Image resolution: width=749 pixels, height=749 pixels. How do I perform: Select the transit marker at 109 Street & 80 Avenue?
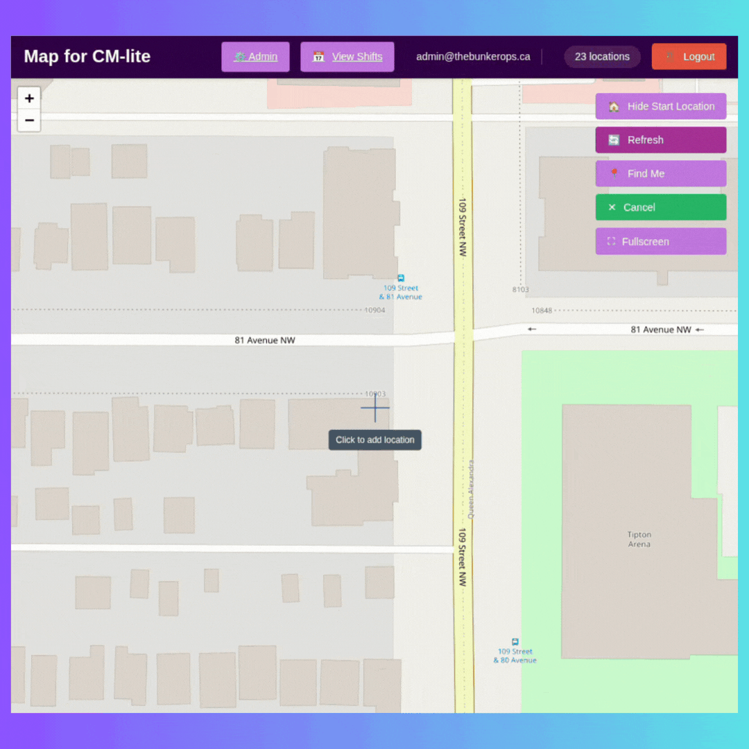(515, 642)
